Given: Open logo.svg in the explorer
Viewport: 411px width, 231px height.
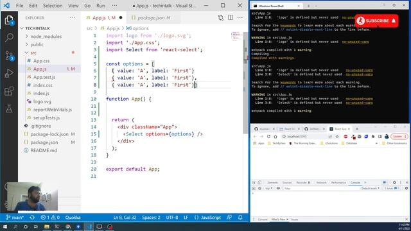Looking at the screenshot, I should click(42, 101).
